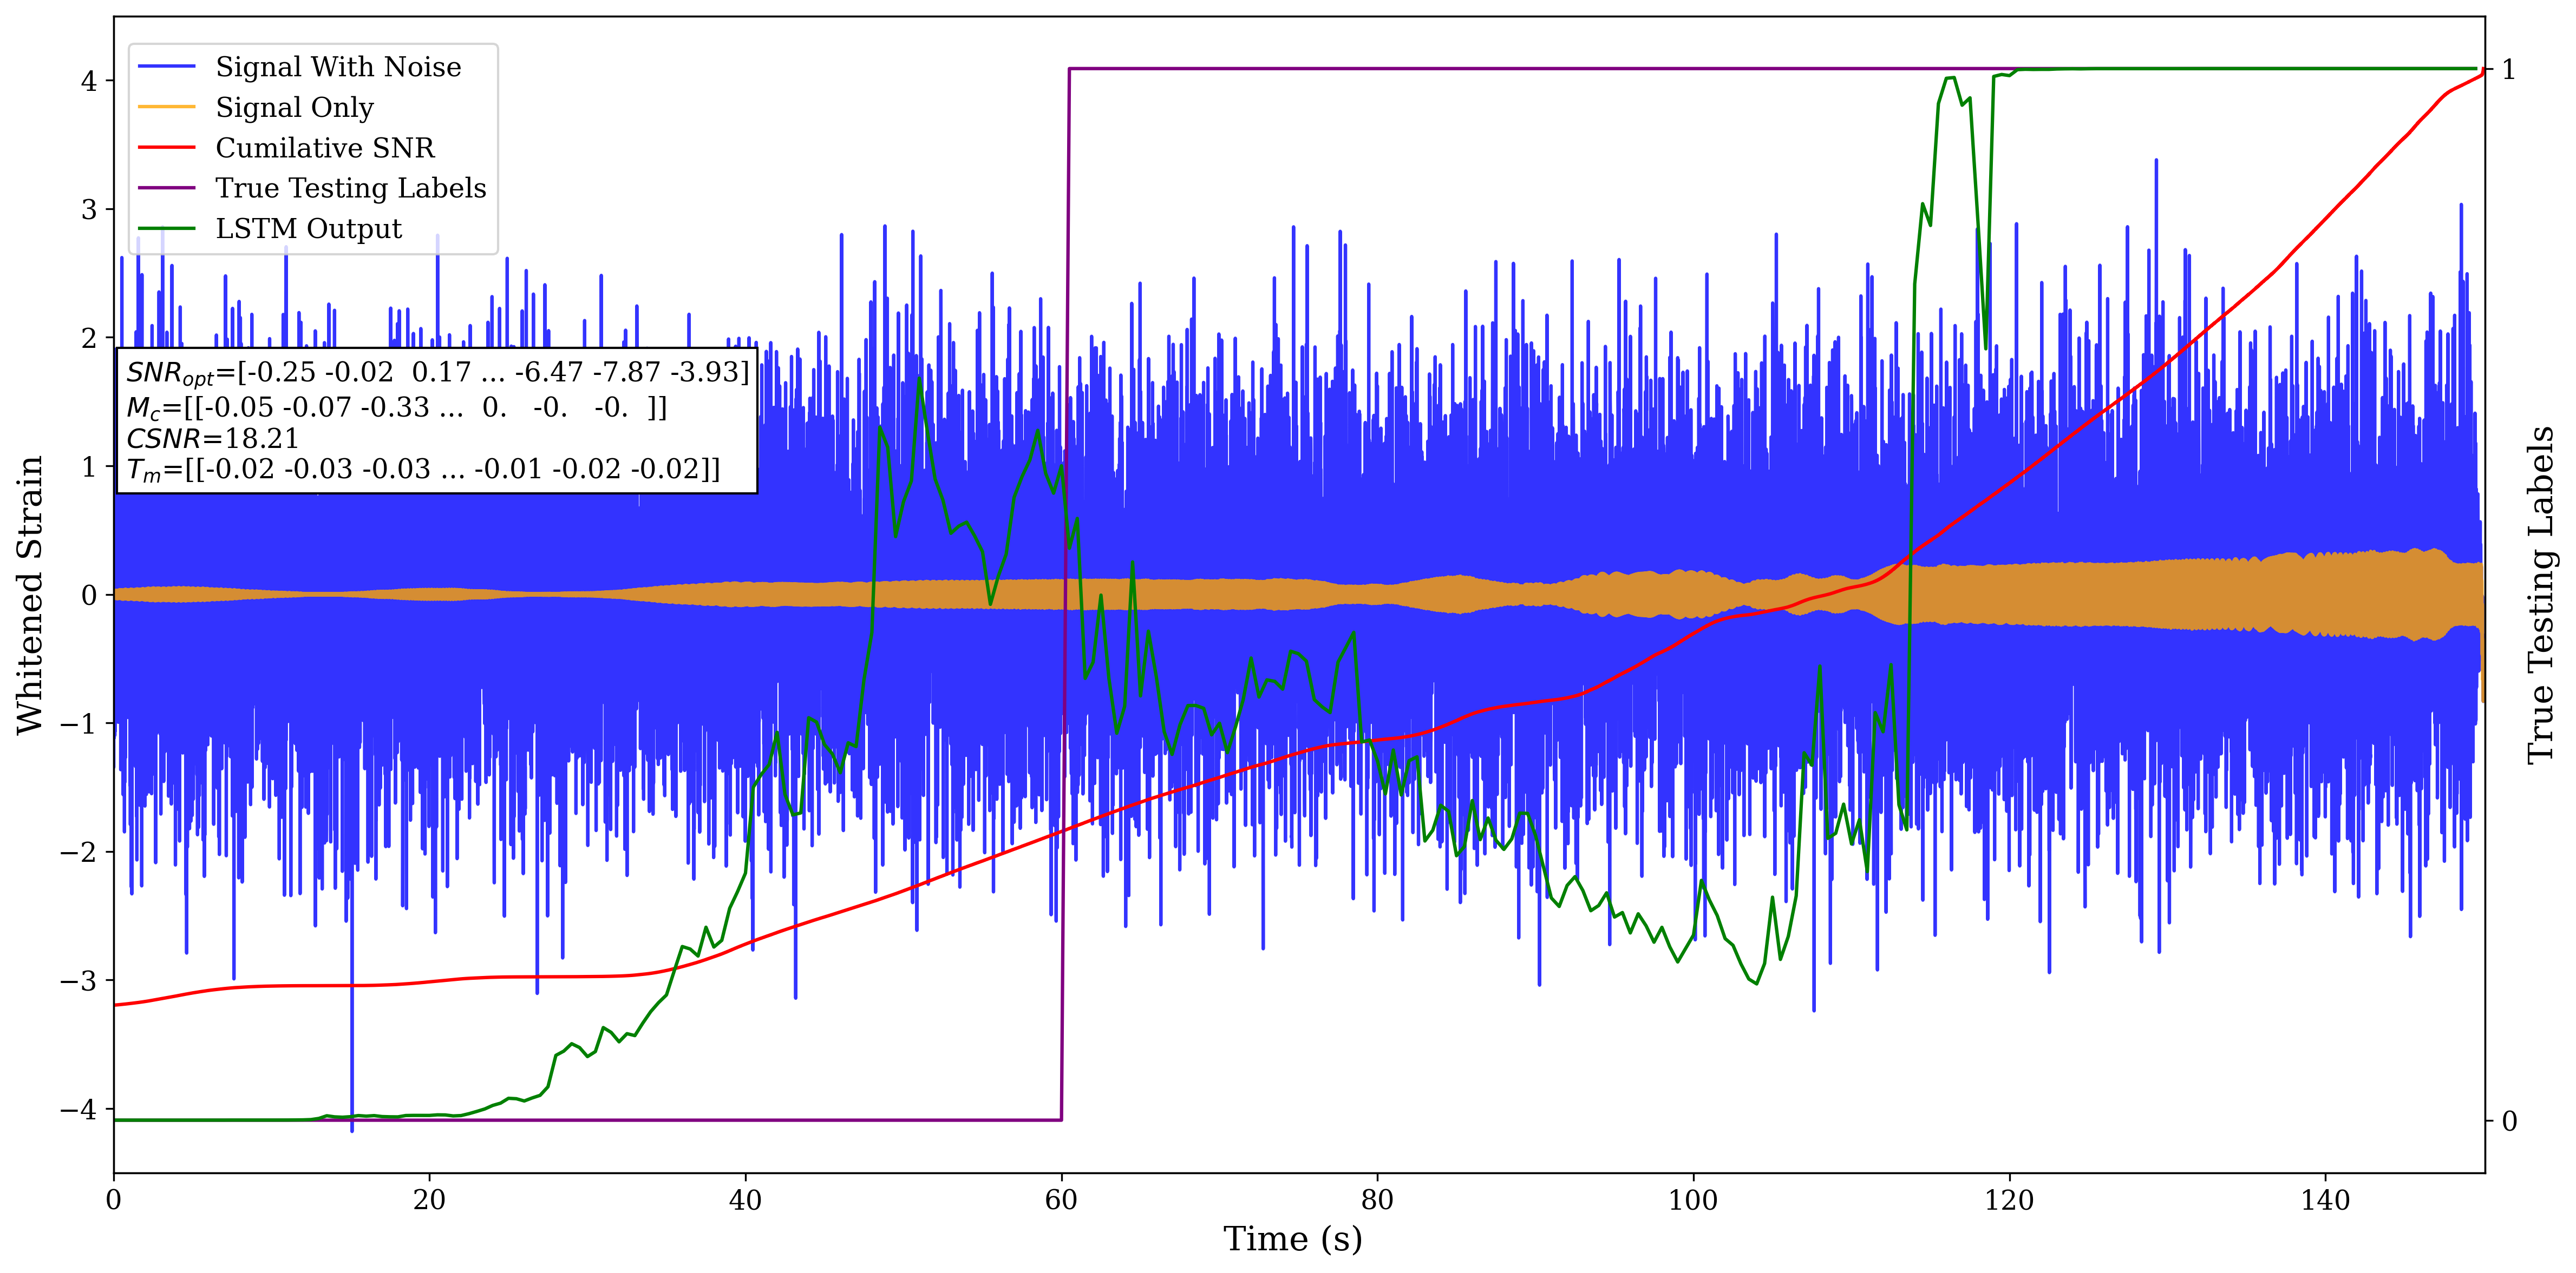Click the purple True Testing Labels legend line
2576x1273 pixels.
coord(166,188)
